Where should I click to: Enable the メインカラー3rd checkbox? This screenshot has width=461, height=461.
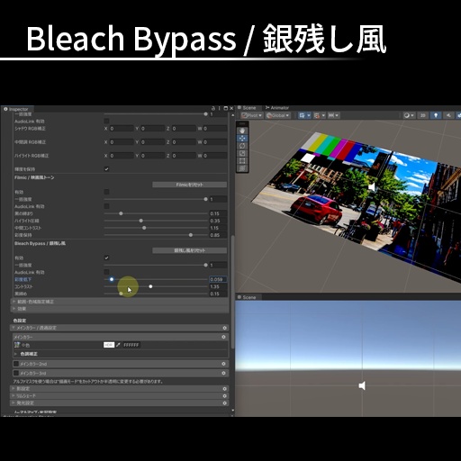16,373
